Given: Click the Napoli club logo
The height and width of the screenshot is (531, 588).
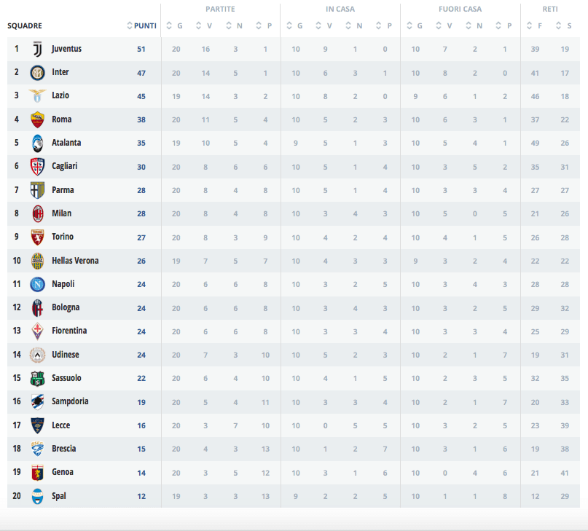Looking at the screenshot, I should point(37,284).
